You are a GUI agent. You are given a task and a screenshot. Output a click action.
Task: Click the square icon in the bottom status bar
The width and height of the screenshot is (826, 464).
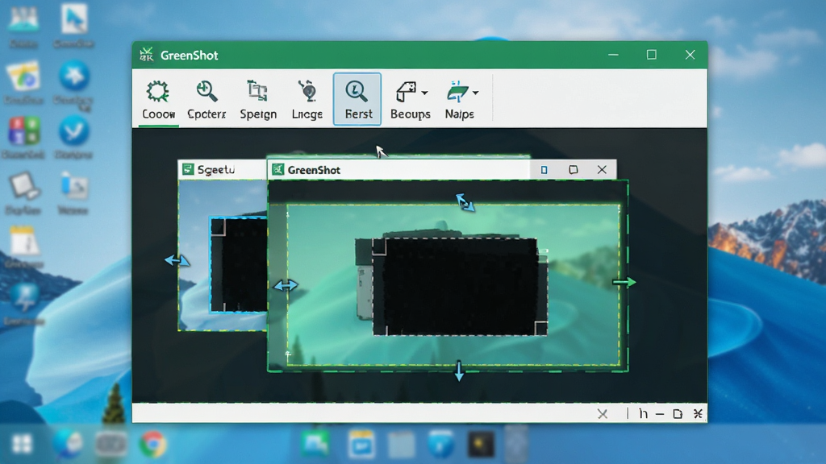(x=678, y=414)
